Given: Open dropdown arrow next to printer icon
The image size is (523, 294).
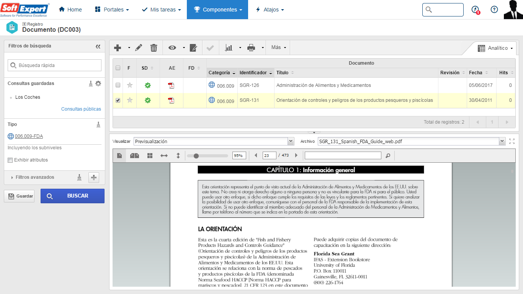Looking at the screenshot, I should 263,48.
